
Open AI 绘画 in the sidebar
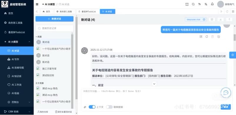click(17, 93)
